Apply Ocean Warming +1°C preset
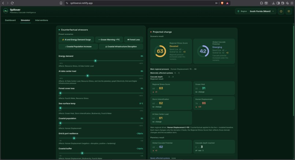 coord(109,40)
